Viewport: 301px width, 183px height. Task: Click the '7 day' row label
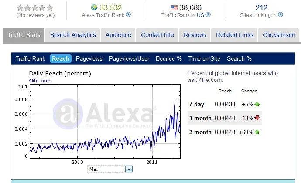tap(196, 104)
